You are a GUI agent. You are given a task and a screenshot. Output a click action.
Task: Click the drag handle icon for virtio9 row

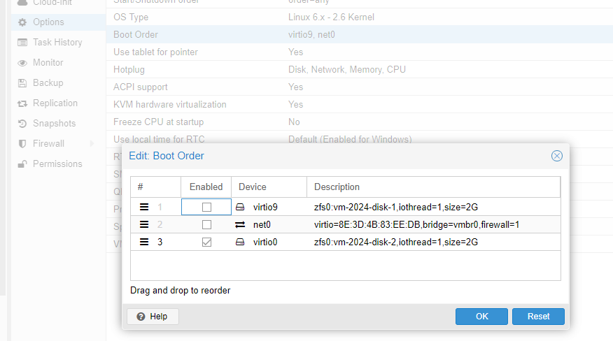point(144,207)
